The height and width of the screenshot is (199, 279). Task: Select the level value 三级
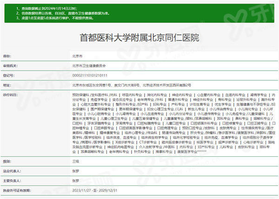[76, 161]
